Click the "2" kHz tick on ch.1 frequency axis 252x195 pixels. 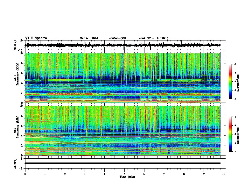[x=22, y=93]
